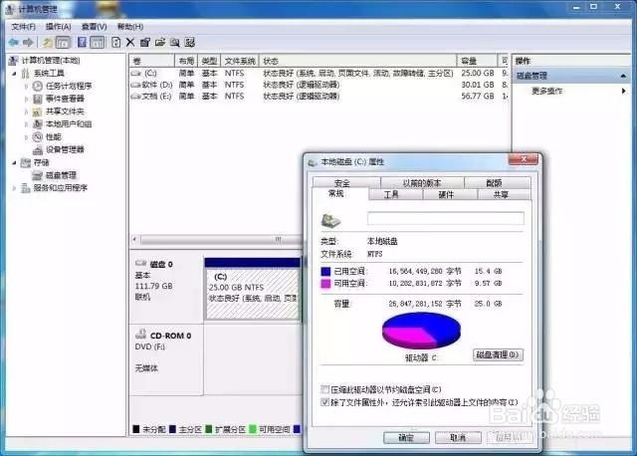
Task: Click the last toolbar settings icon
Action: pos(190,42)
